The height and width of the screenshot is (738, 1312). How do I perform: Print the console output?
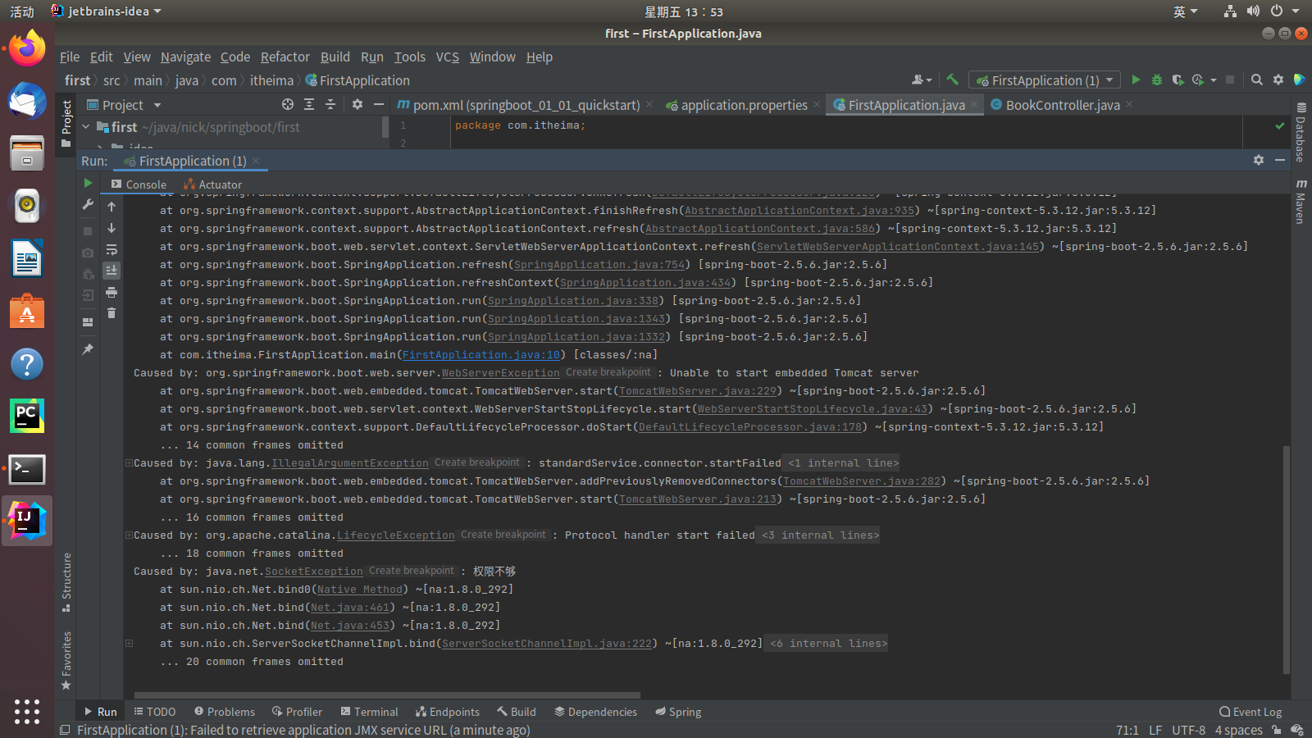pyautogui.click(x=112, y=293)
